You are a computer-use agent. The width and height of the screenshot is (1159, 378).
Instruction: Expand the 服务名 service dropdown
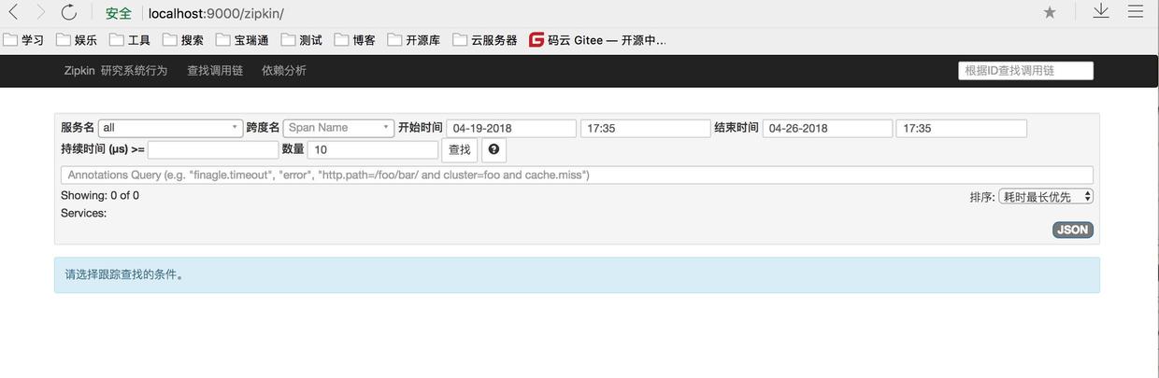(x=170, y=128)
